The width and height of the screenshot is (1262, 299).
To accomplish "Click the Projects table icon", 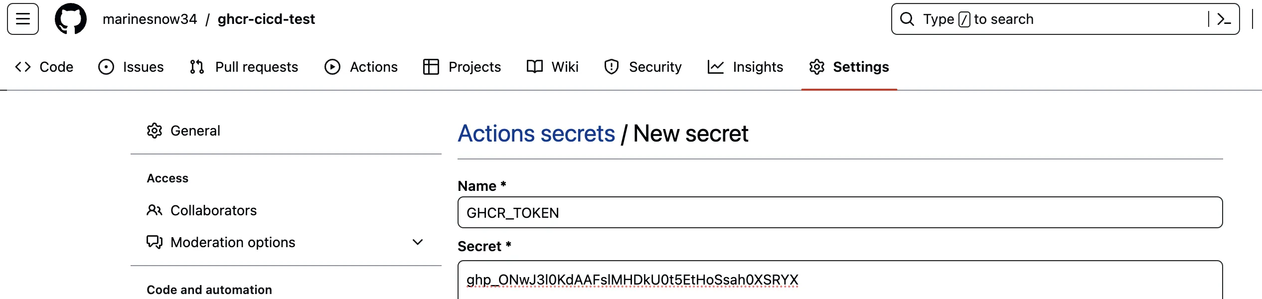I will 431,66.
